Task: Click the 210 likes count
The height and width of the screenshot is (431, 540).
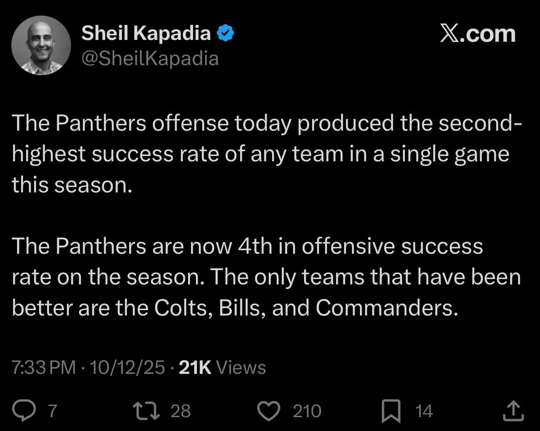Action: (x=306, y=411)
